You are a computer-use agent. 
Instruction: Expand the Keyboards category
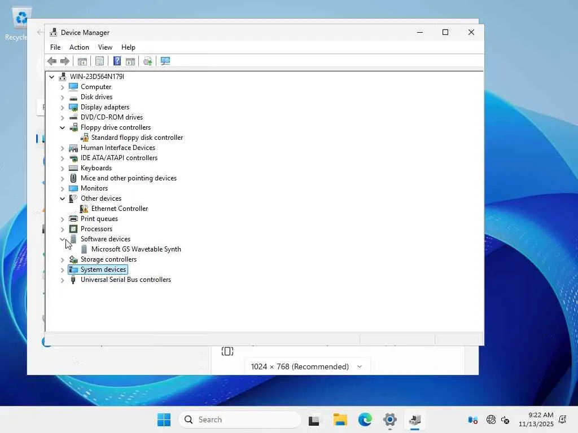62,168
